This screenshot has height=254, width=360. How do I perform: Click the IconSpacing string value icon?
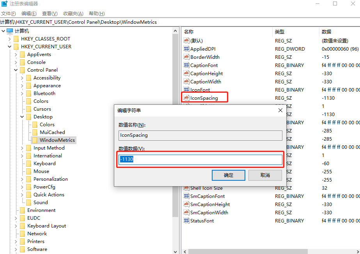tap(186, 98)
